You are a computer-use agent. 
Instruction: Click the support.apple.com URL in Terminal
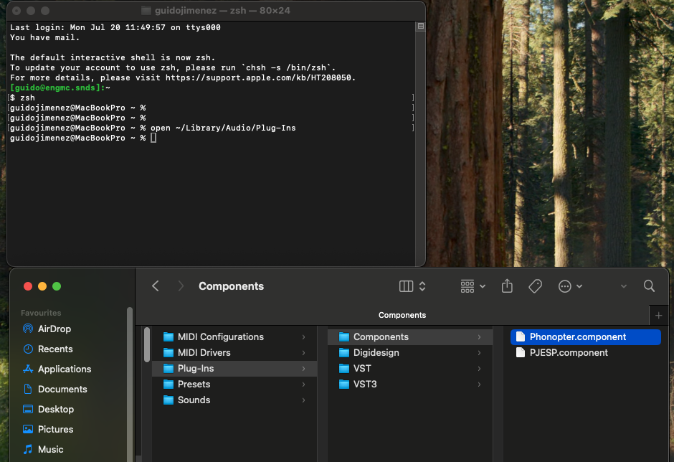click(258, 77)
